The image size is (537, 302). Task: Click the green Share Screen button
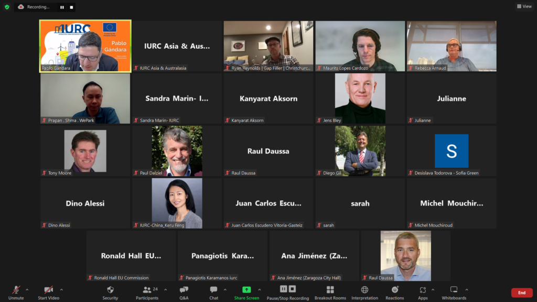246,292
